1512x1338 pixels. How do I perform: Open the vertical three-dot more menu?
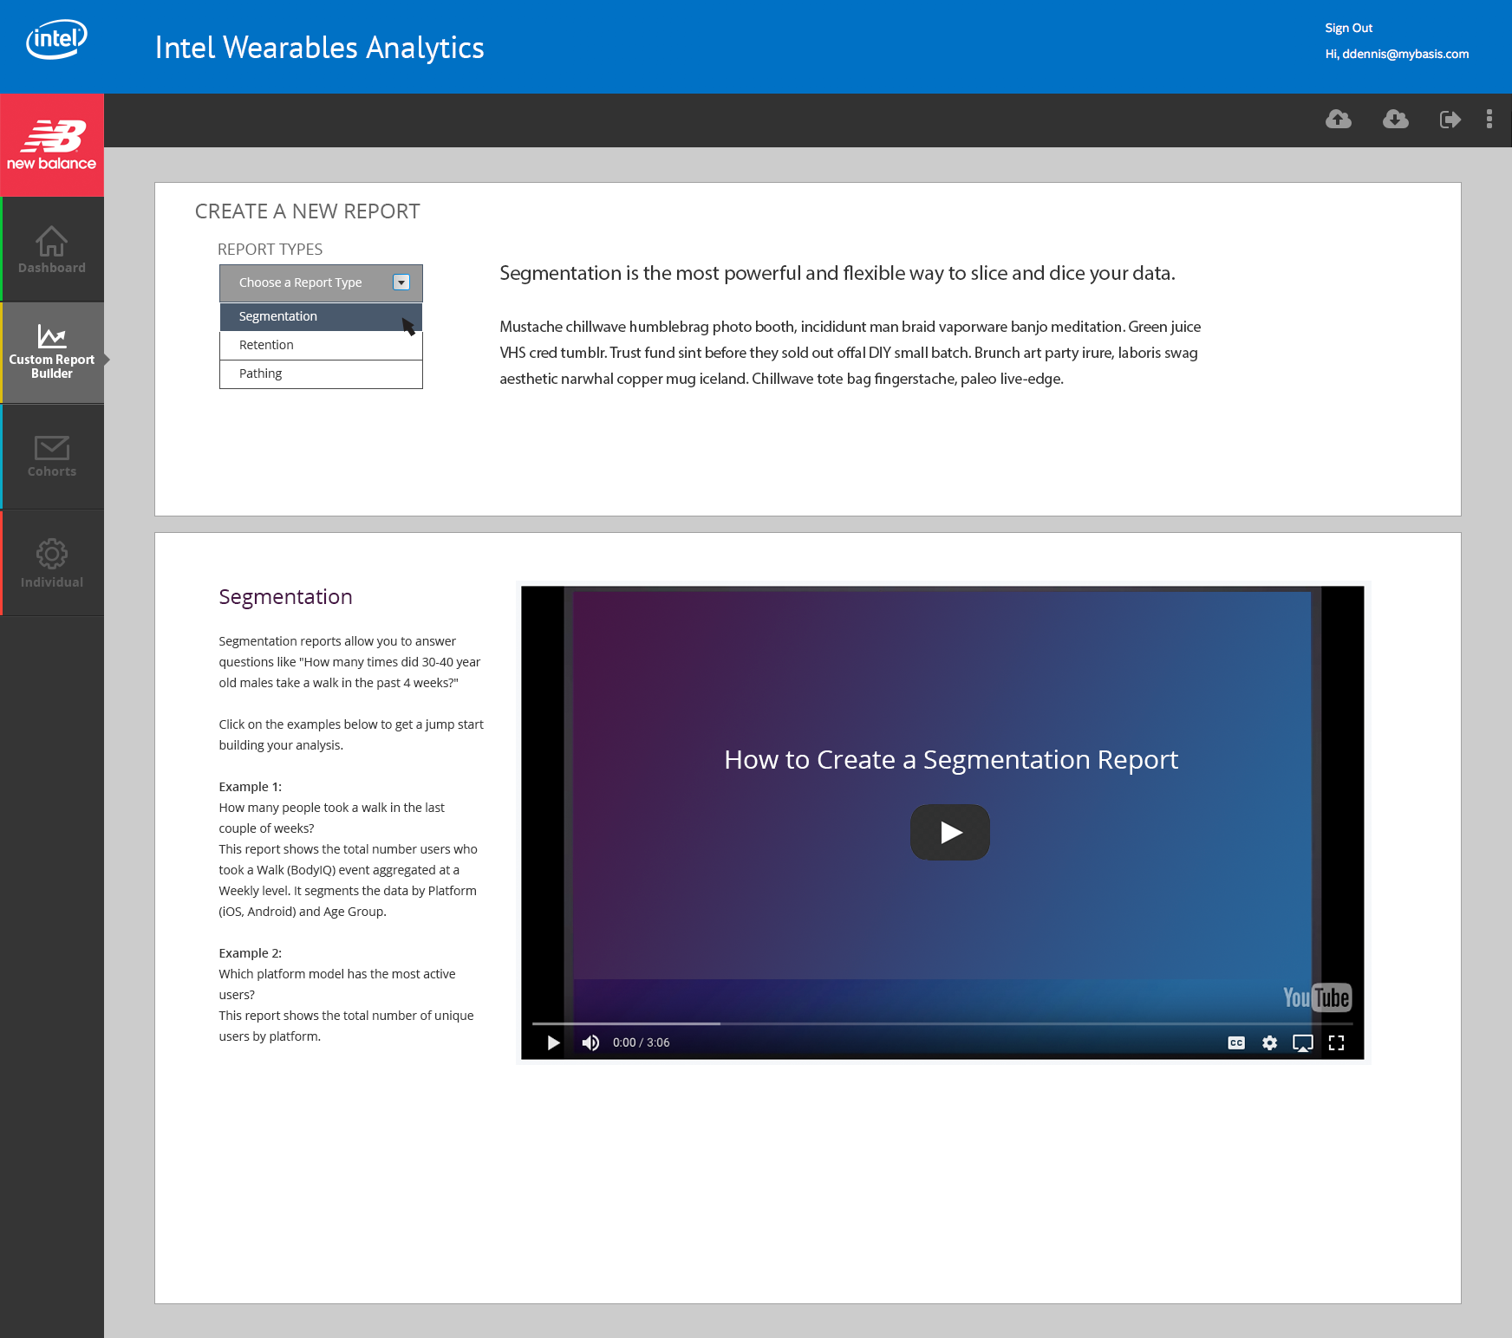click(1489, 119)
